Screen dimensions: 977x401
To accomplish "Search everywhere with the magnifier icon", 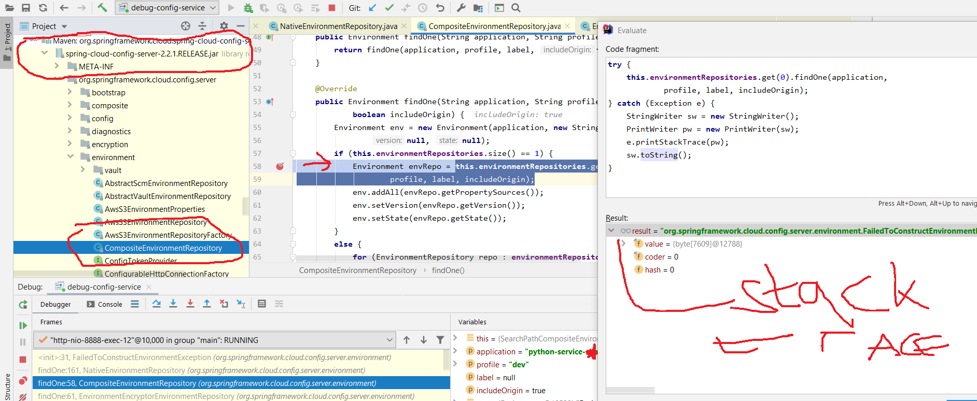I will (x=515, y=8).
